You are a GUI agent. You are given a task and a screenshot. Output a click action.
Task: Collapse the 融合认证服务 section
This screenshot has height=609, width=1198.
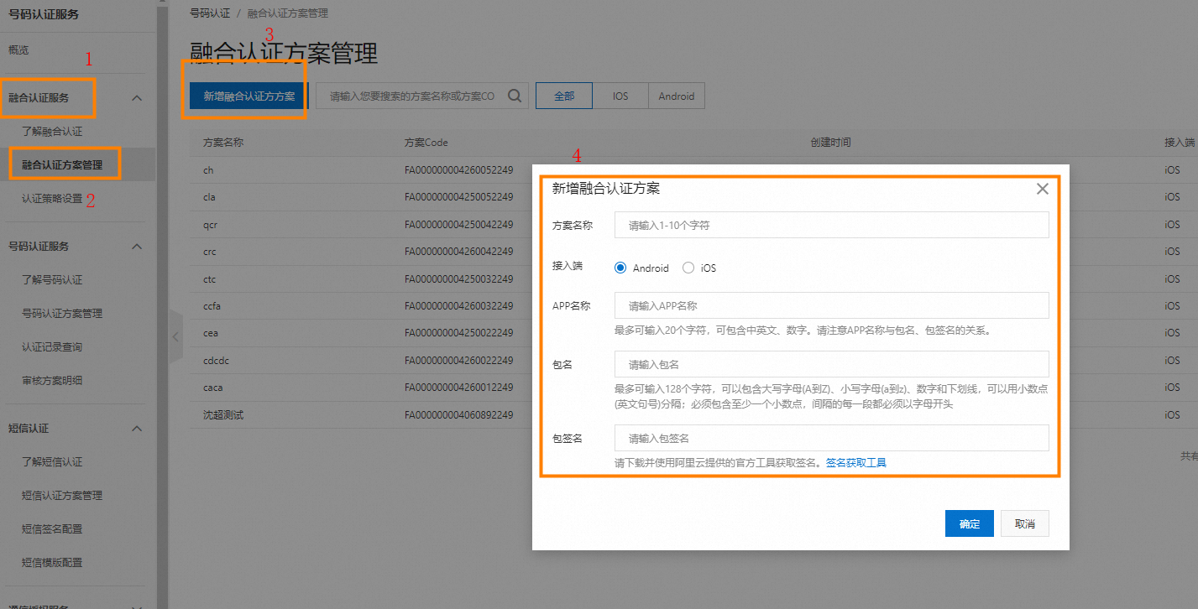tap(138, 98)
